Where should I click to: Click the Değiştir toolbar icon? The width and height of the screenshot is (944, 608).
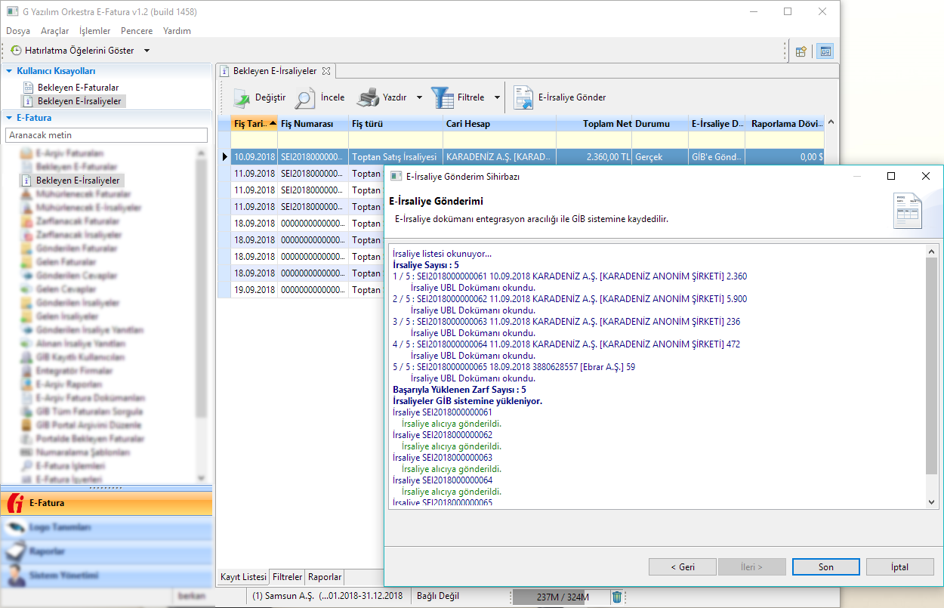point(241,97)
